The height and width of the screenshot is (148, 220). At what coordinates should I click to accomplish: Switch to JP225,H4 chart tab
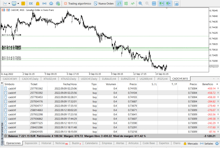point(162,79)
